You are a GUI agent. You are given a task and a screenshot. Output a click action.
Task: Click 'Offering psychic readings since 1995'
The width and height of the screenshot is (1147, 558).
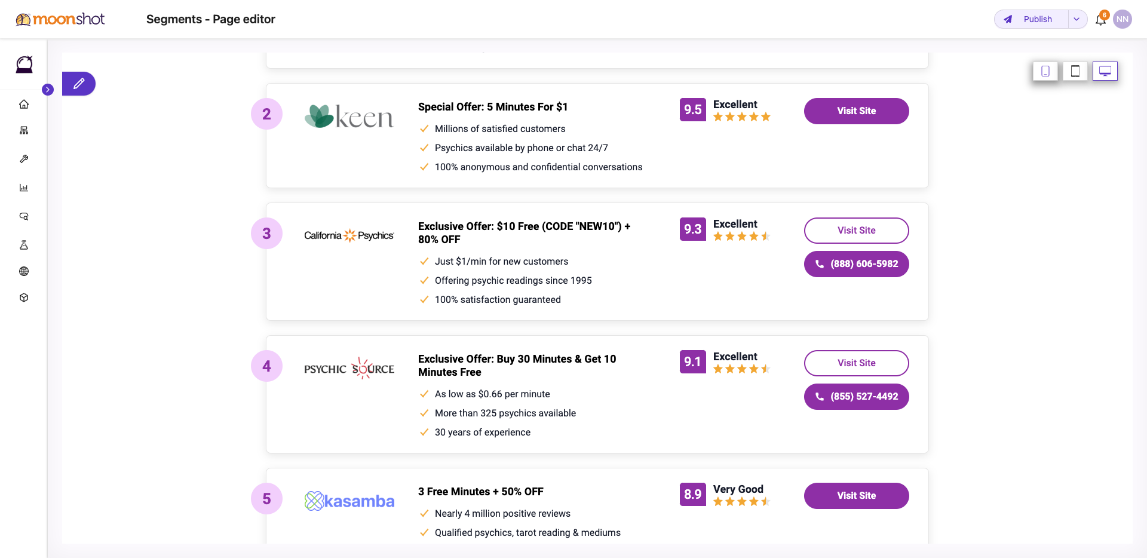(x=513, y=281)
